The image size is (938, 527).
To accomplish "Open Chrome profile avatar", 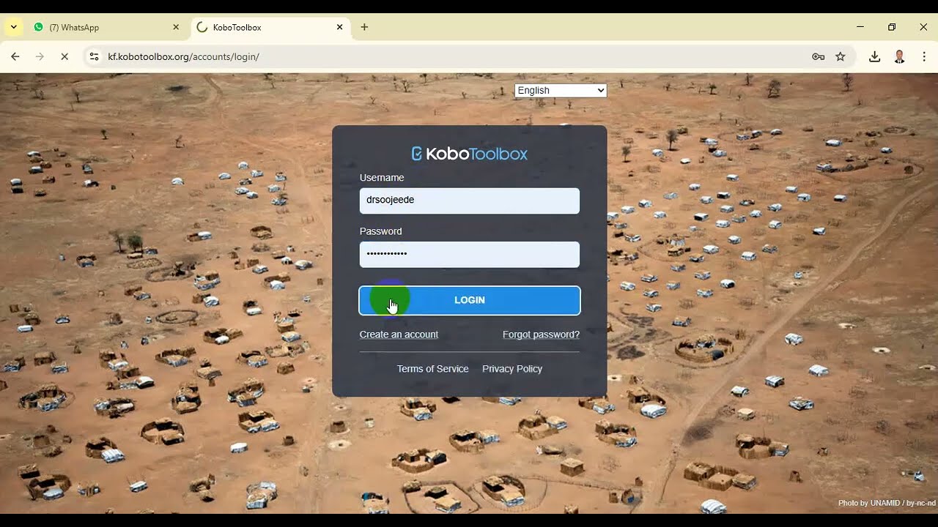I will (x=899, y=56).
